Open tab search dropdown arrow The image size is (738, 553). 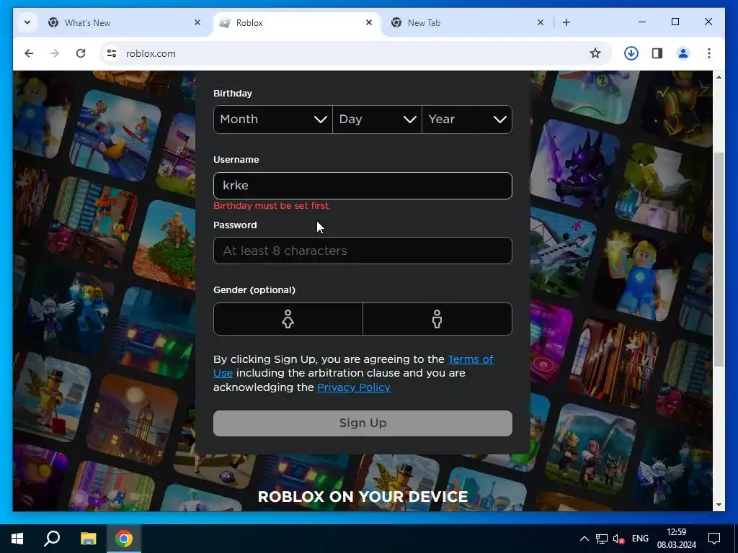[27, 22]
